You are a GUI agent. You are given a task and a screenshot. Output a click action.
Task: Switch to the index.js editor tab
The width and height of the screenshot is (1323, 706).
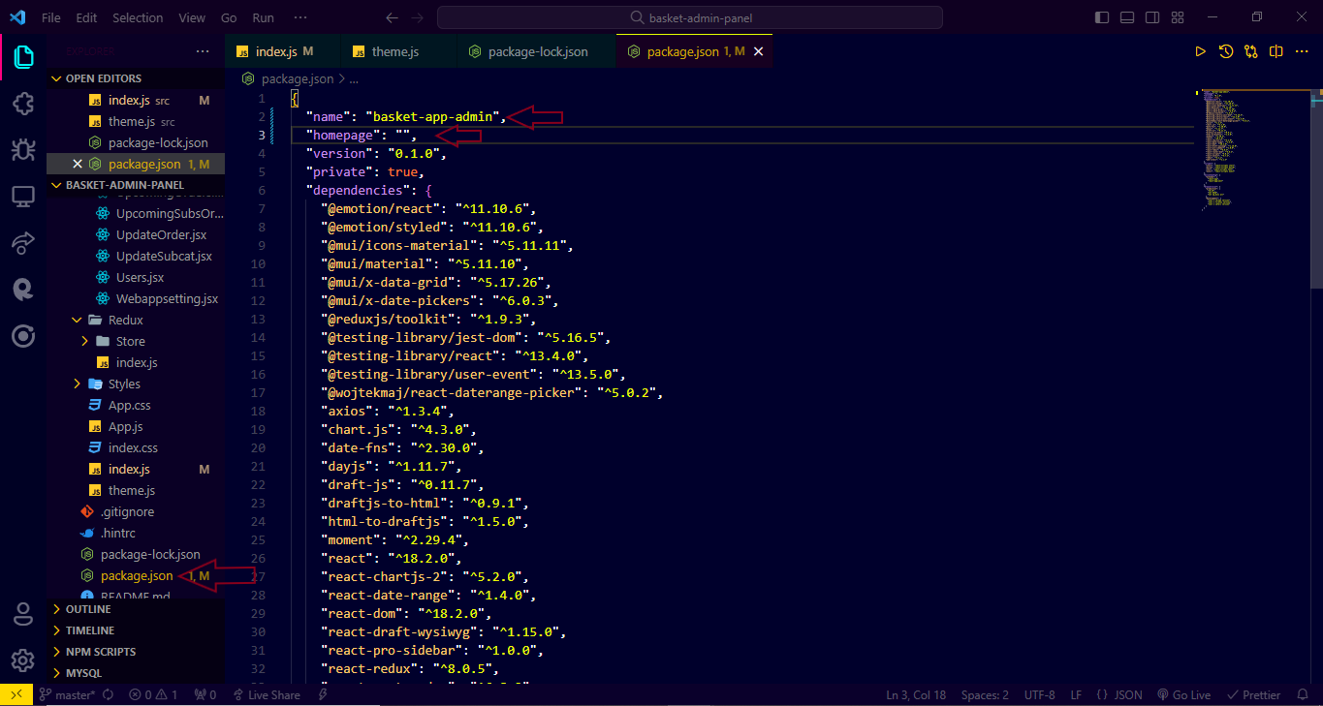[x=281, y=51]
